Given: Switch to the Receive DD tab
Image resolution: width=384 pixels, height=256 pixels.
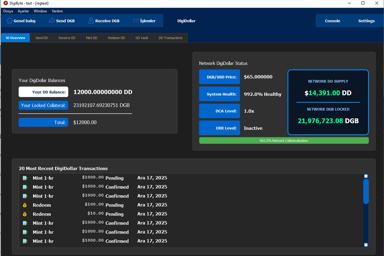Looking at the screenshot, I should pos(67,38).
